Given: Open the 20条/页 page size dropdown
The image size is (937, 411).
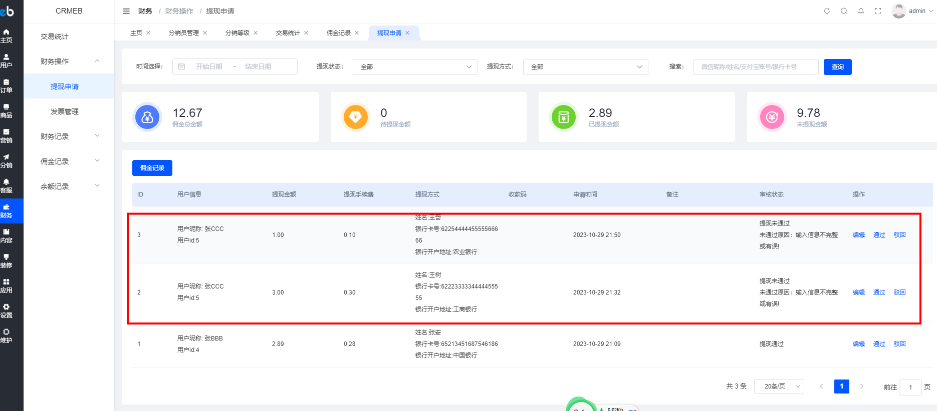Looking at the screenshot, I should [779, 386].
